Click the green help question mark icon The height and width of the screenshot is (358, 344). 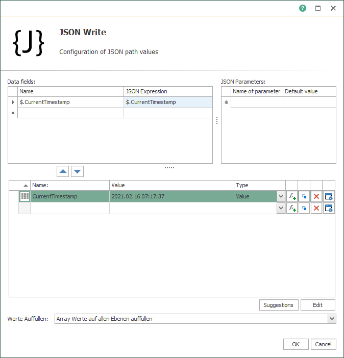[303, 8]
